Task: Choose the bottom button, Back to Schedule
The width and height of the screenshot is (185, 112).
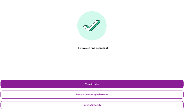Action: pyautogui.click(x=92, y=105)
